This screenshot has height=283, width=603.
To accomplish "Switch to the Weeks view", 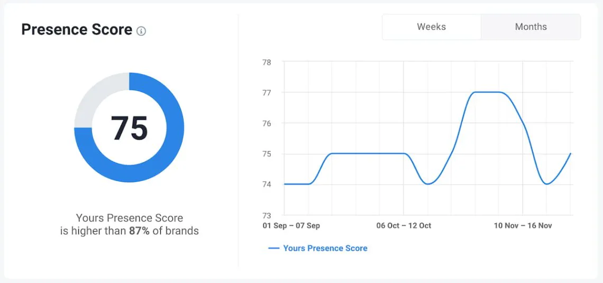I will 431,27.
